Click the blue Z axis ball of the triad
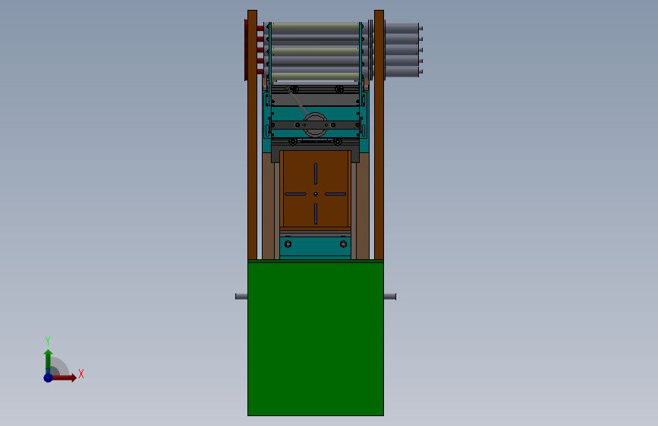Screen dimensions: 658x426 48,377
